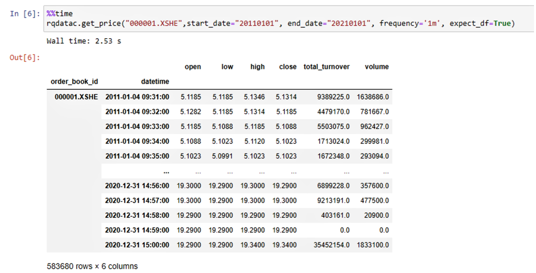
Task: Click total_turnover value 4479170.0
Action: (x=334, y=112)
